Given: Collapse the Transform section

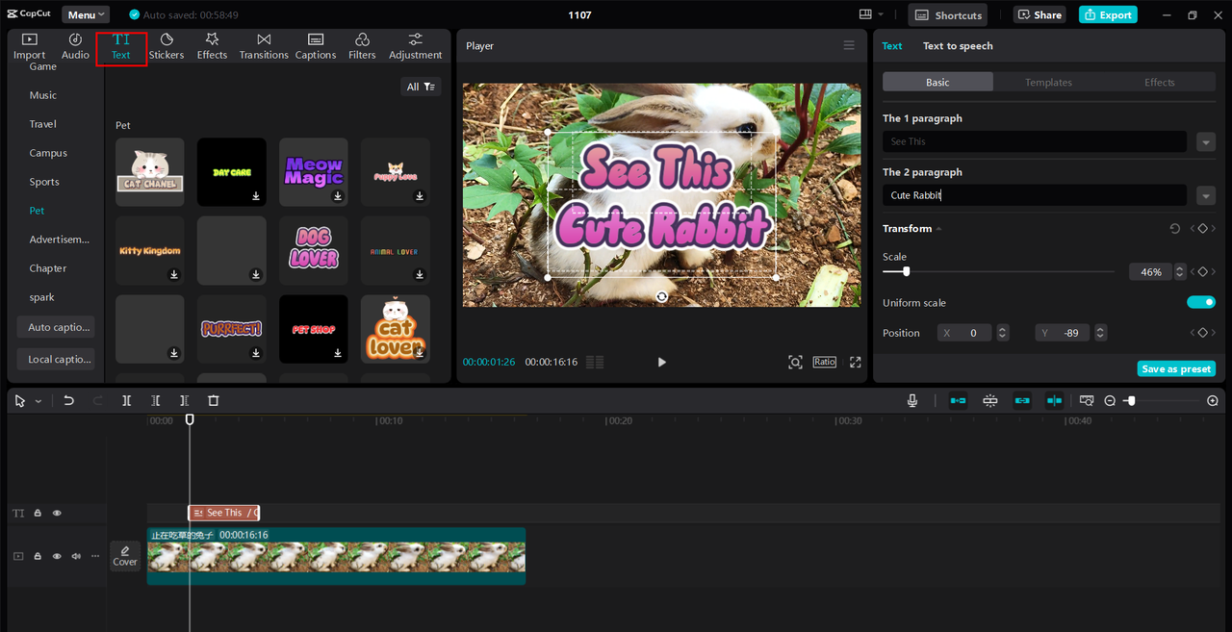Looking at the screenshot, I should coord(938,229).
